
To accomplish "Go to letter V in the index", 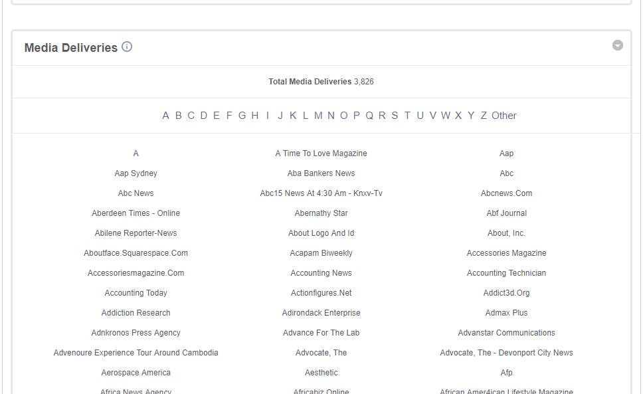I will click(433, 116).
